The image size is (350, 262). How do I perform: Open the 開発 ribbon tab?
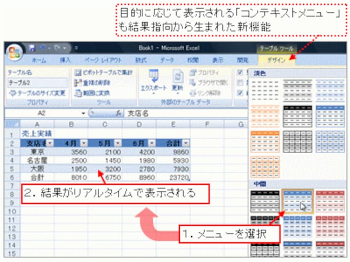[242, 60]
